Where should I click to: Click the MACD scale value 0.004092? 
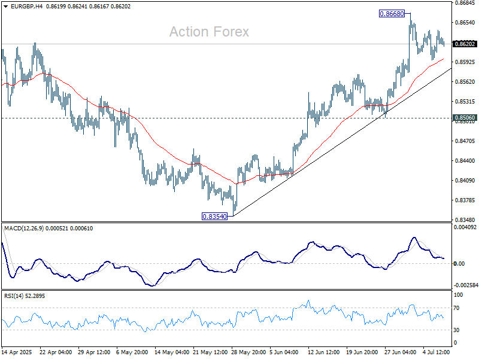tap(465, 227)
